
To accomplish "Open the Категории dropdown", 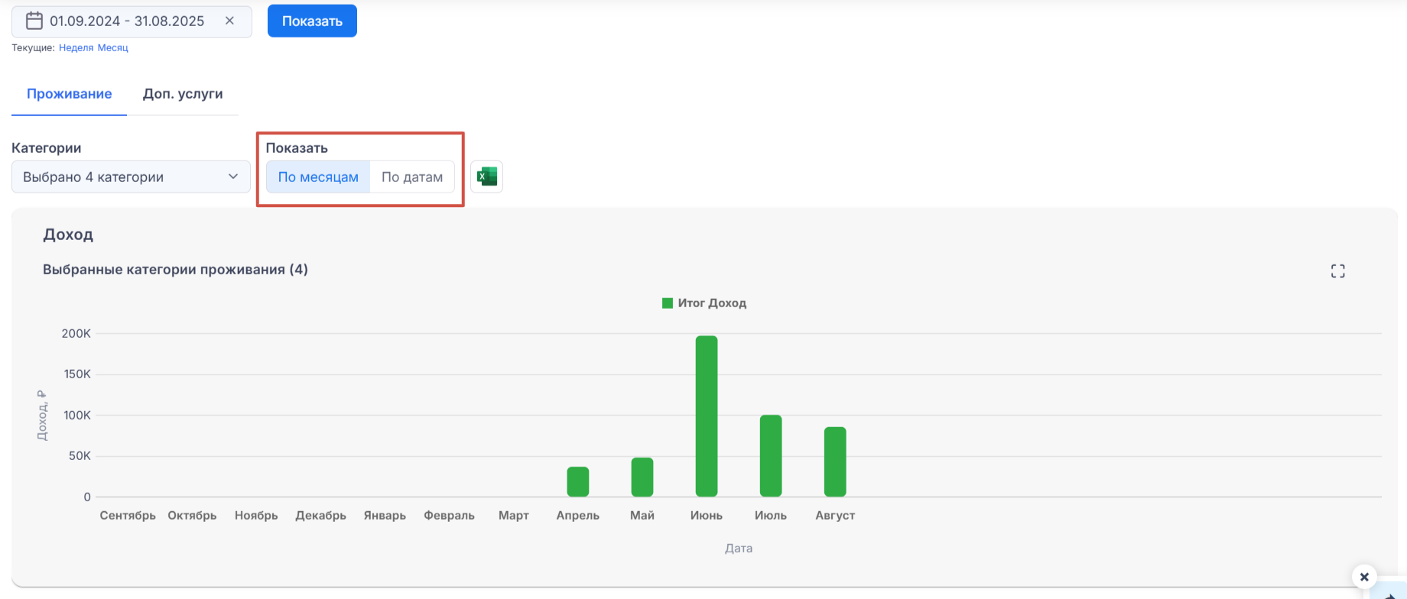I will coord(131,177).
